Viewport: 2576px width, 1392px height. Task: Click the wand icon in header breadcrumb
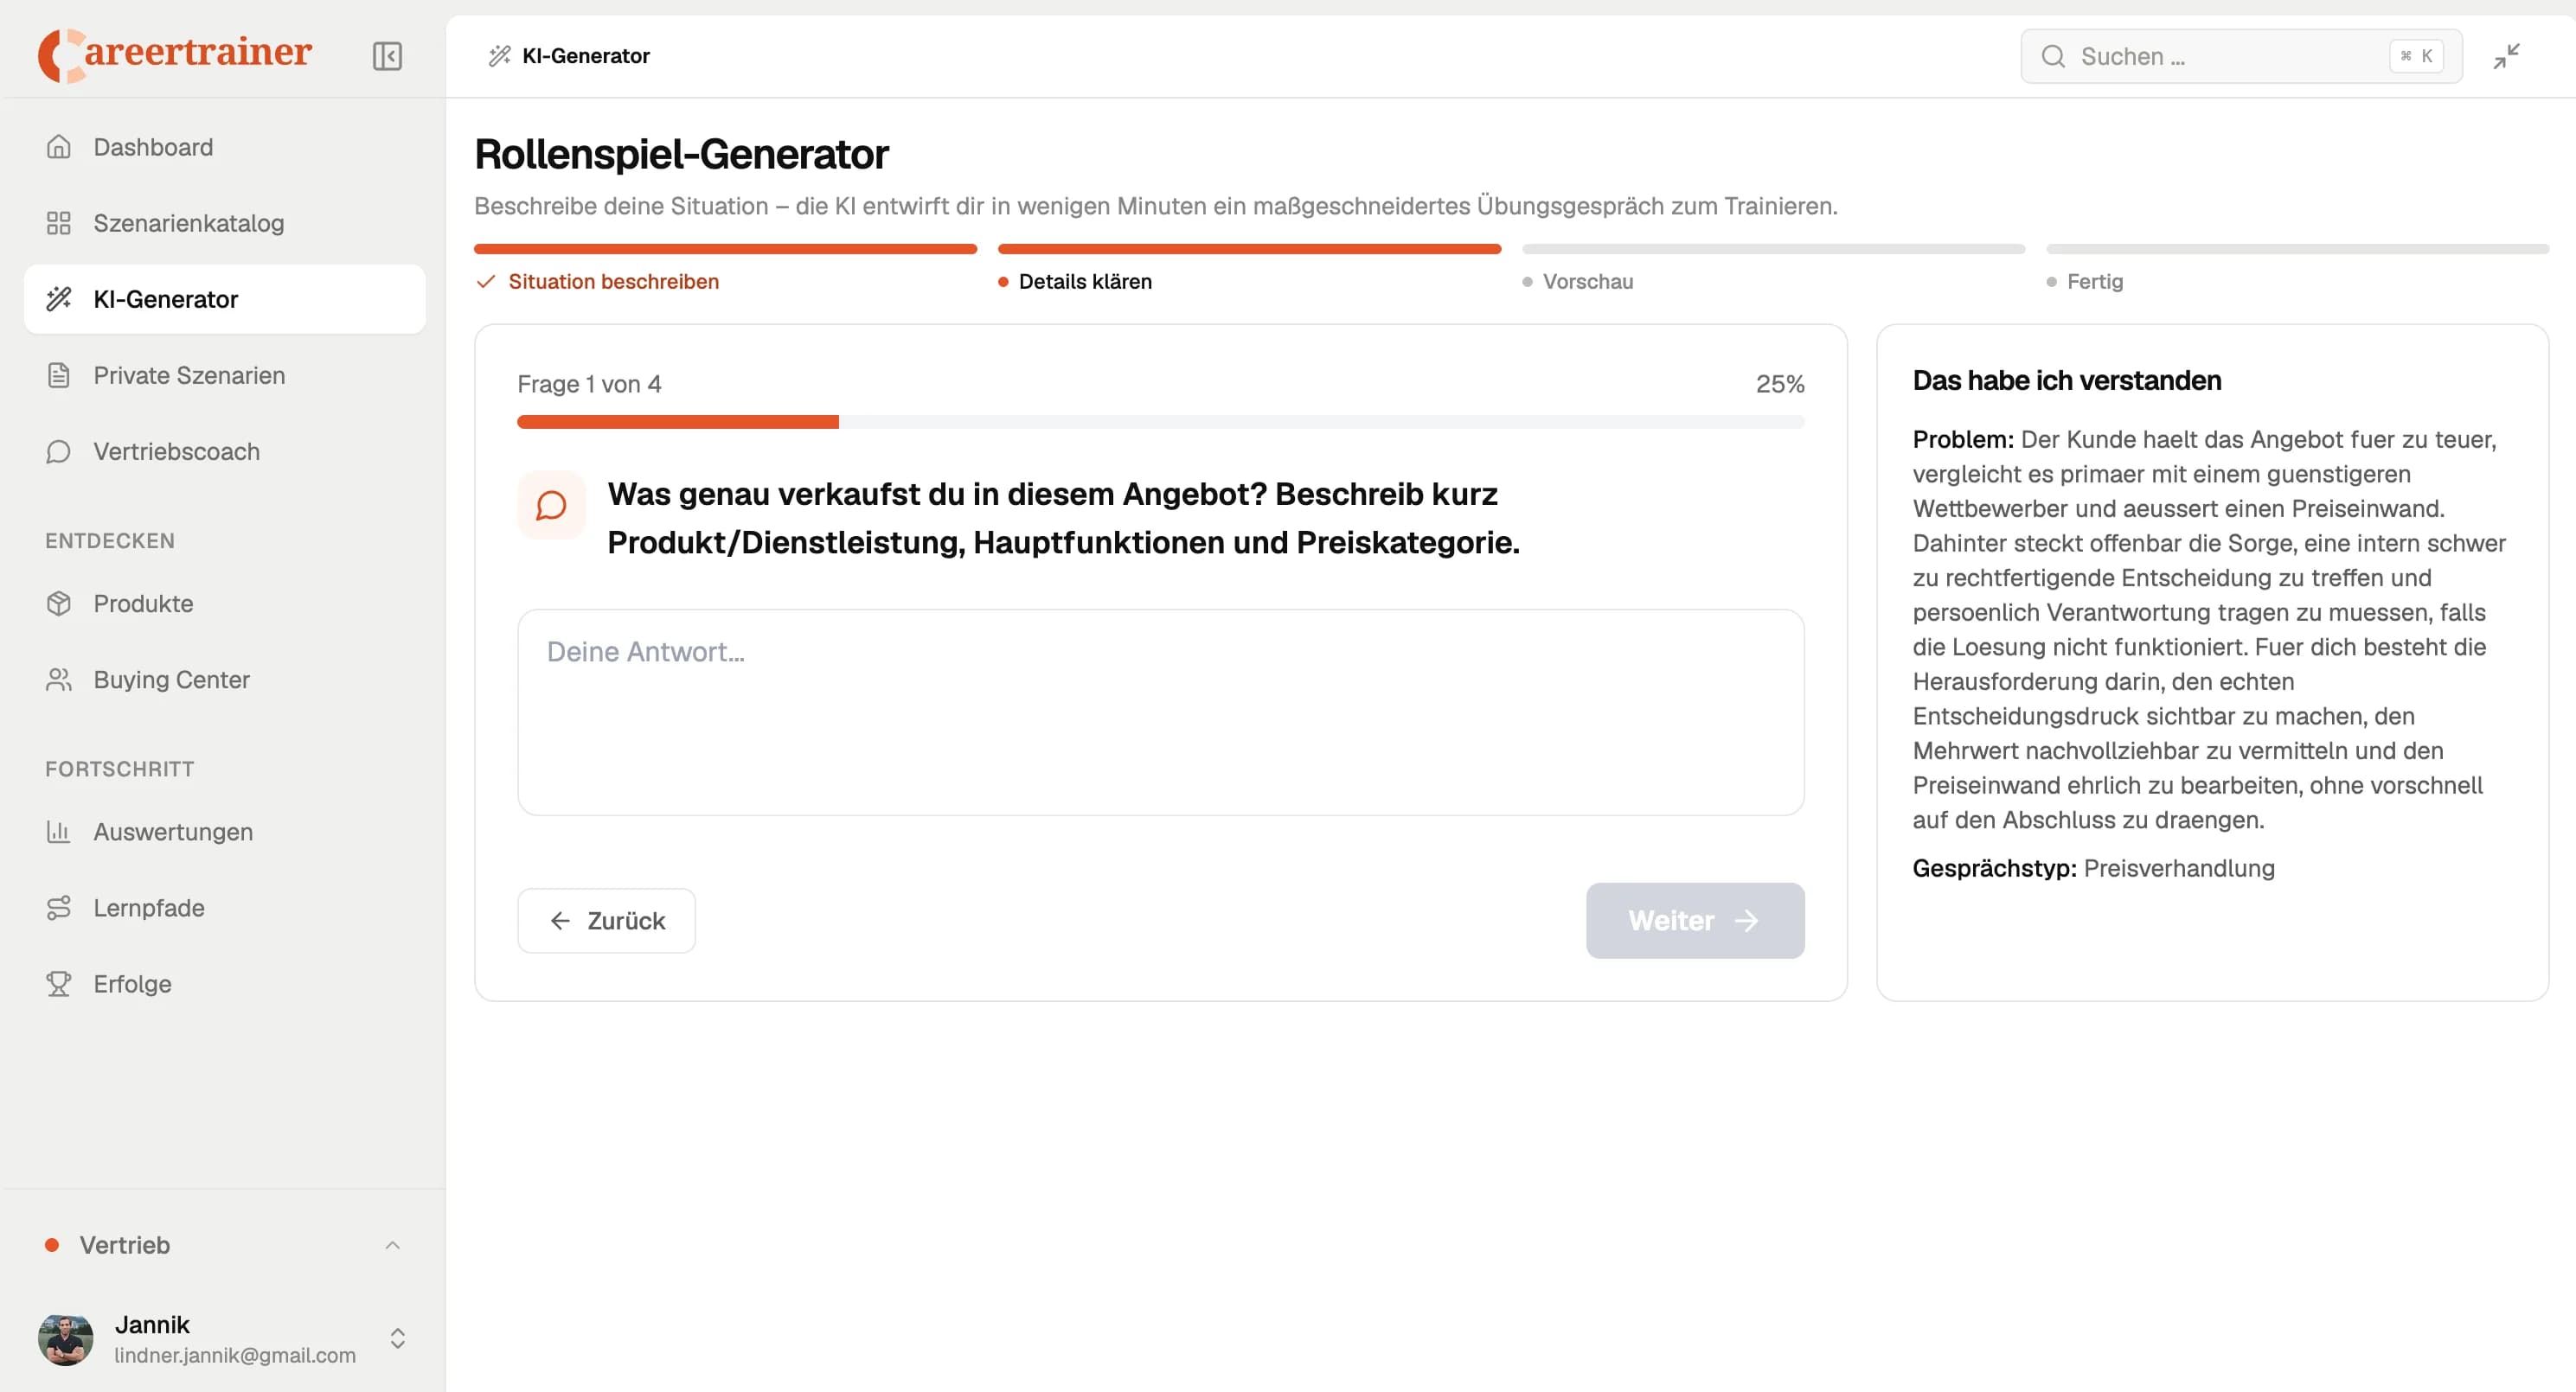point(499,56)
